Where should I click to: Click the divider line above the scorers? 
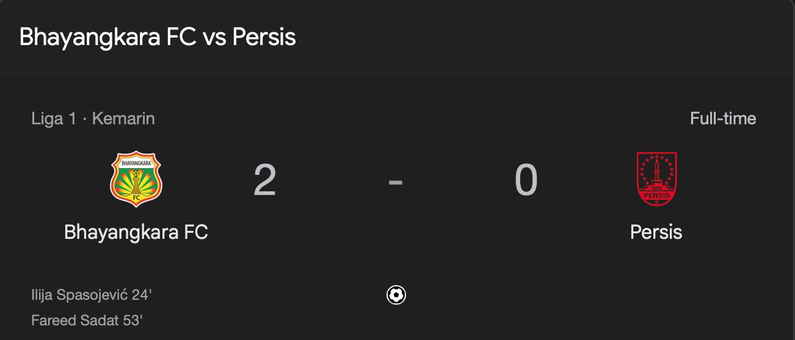(x=397, y=267)
